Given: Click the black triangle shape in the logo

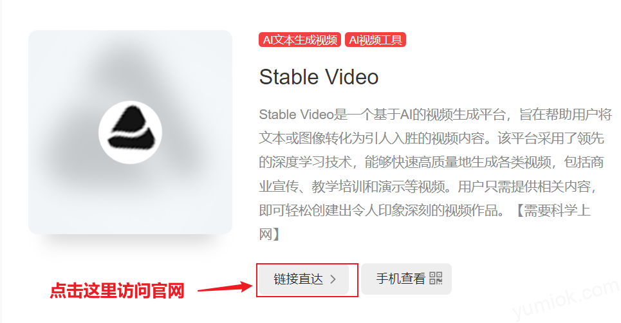Looking at the screenshot, I should (133, 127).
